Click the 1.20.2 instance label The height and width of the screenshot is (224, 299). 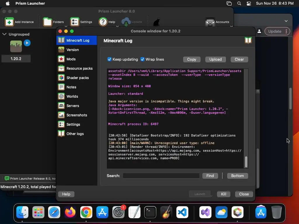tap(16, 59)
